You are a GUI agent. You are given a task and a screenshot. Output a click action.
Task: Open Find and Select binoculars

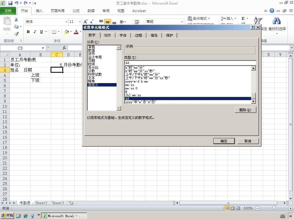[x=277, y=21]
